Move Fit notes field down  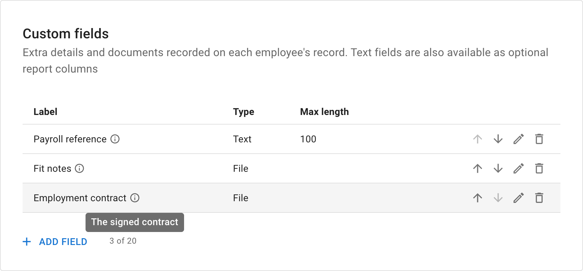pyautogui.click(x=498, y=168)
